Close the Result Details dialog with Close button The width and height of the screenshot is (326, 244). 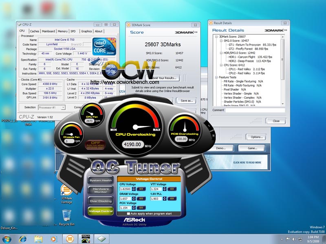[x=276, y=121]
